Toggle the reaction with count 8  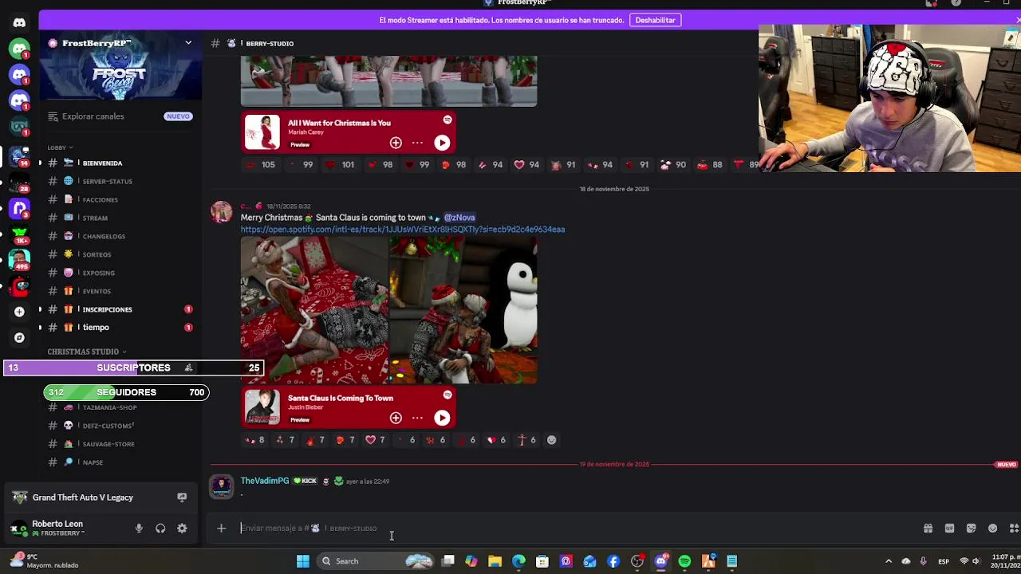[254, 440]
